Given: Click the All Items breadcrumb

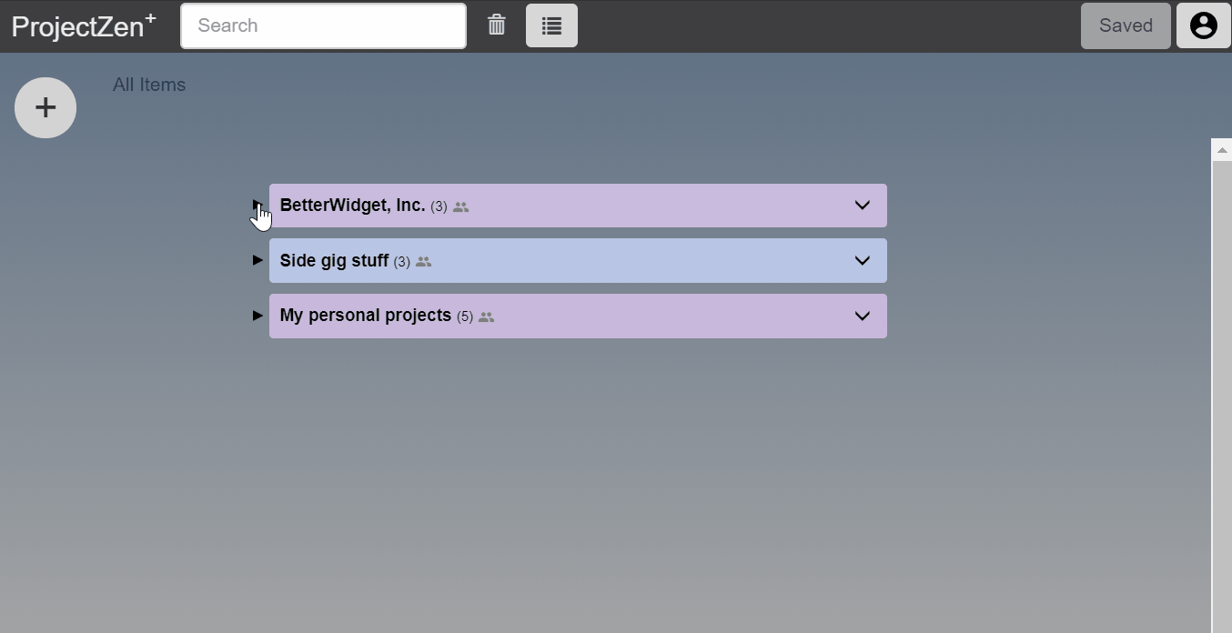Looking at the screenshot, I should [149, 85].
